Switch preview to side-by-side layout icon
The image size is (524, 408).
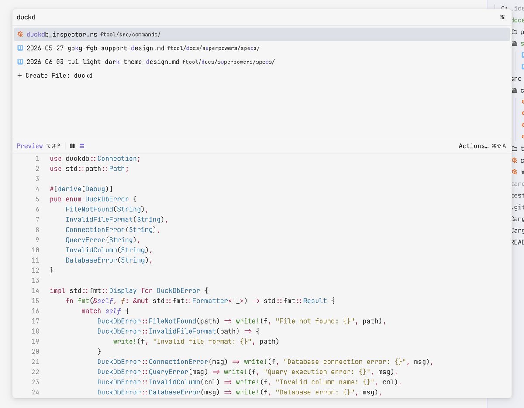tap(72, 146)
